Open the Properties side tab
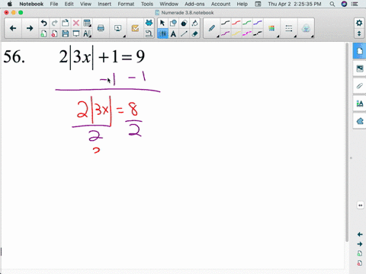 pyautogui.click(x=360, y=104)
